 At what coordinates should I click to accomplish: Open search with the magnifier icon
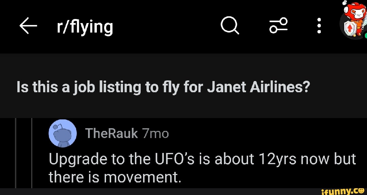(230, 26)
